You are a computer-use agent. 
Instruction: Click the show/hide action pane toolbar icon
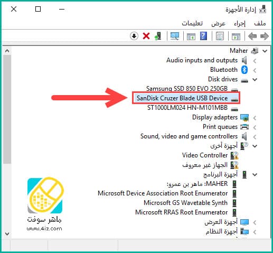191,36
